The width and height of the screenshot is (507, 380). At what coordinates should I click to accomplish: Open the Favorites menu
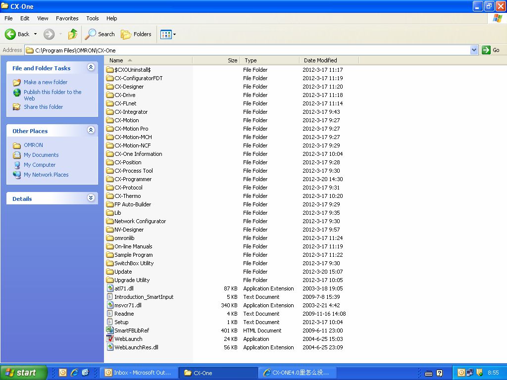point(67,18)
